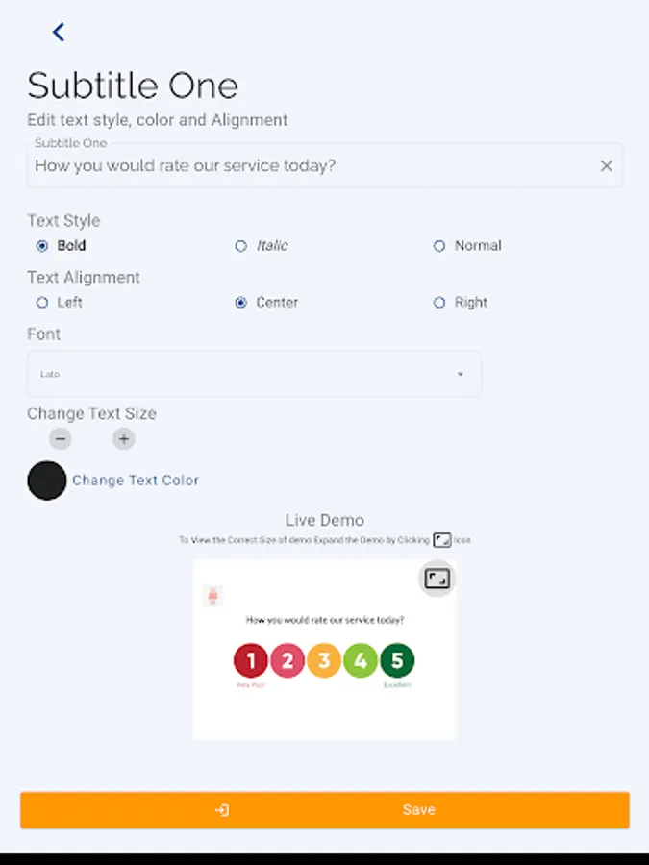The image size is (649, 865).
Task: Decrease text size with the minus button
Action: pyautogui.click(x=61, y=438)
